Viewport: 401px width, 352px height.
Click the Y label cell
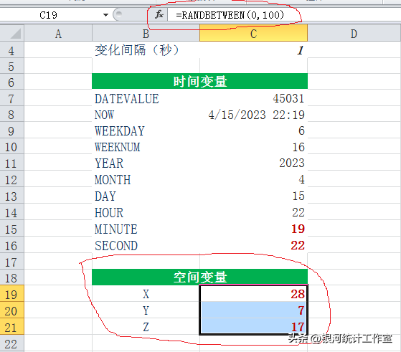point(146,310)
